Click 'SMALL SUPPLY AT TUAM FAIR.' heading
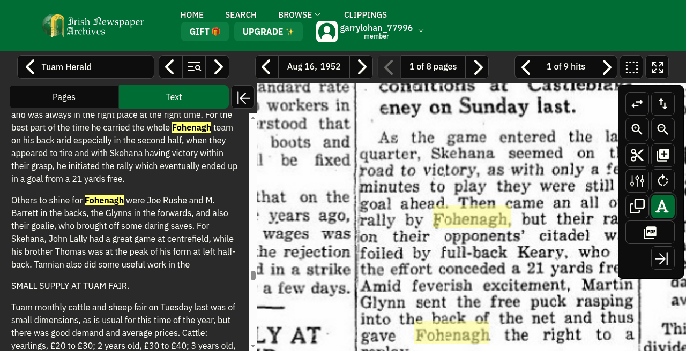Image resolution: width=686 pixels, height=351 pixels. tap(70, 286)
